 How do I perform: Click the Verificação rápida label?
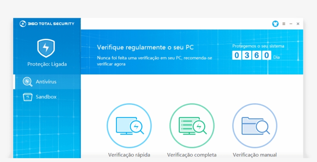click(x=129, y=155)
